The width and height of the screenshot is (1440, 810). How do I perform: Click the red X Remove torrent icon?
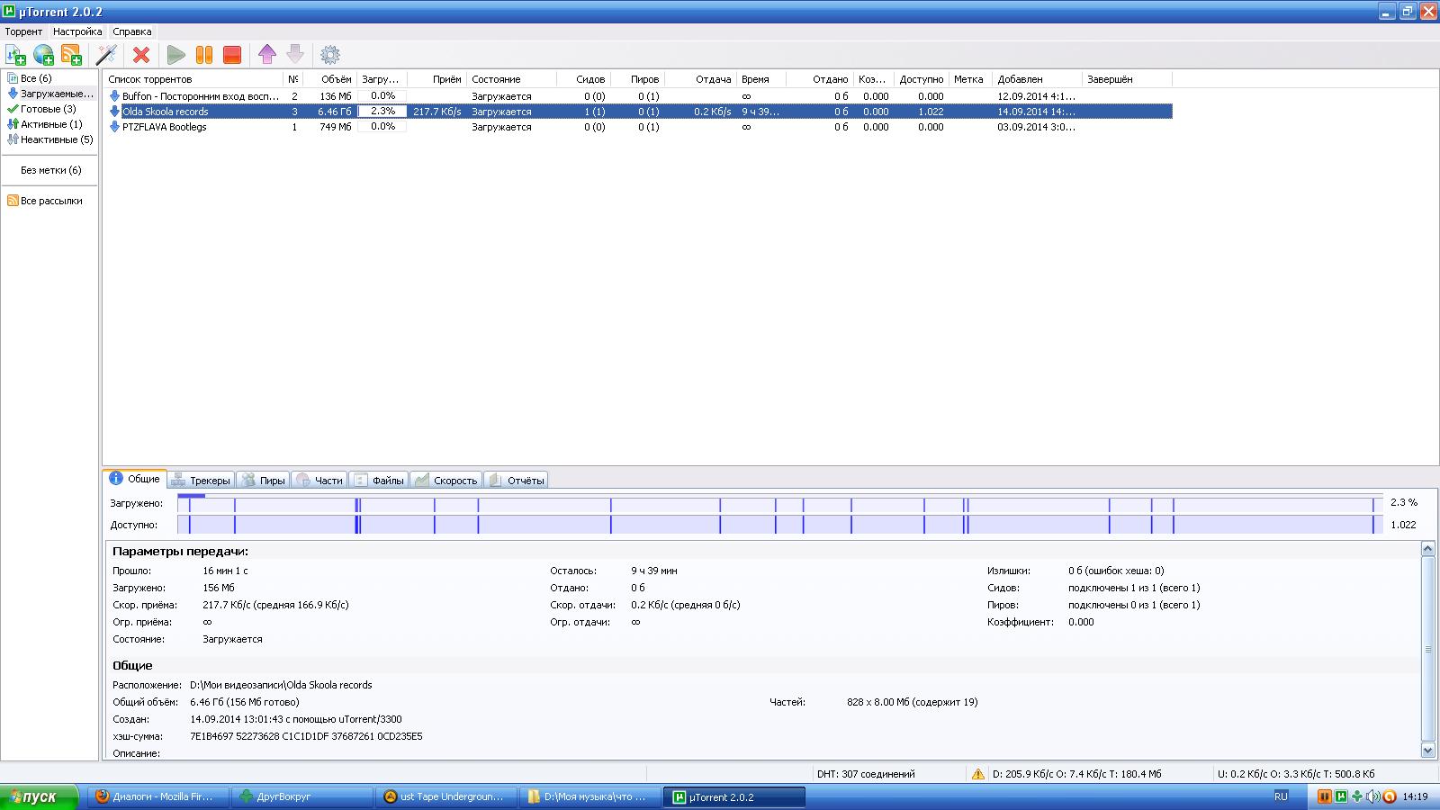point(141,55)
